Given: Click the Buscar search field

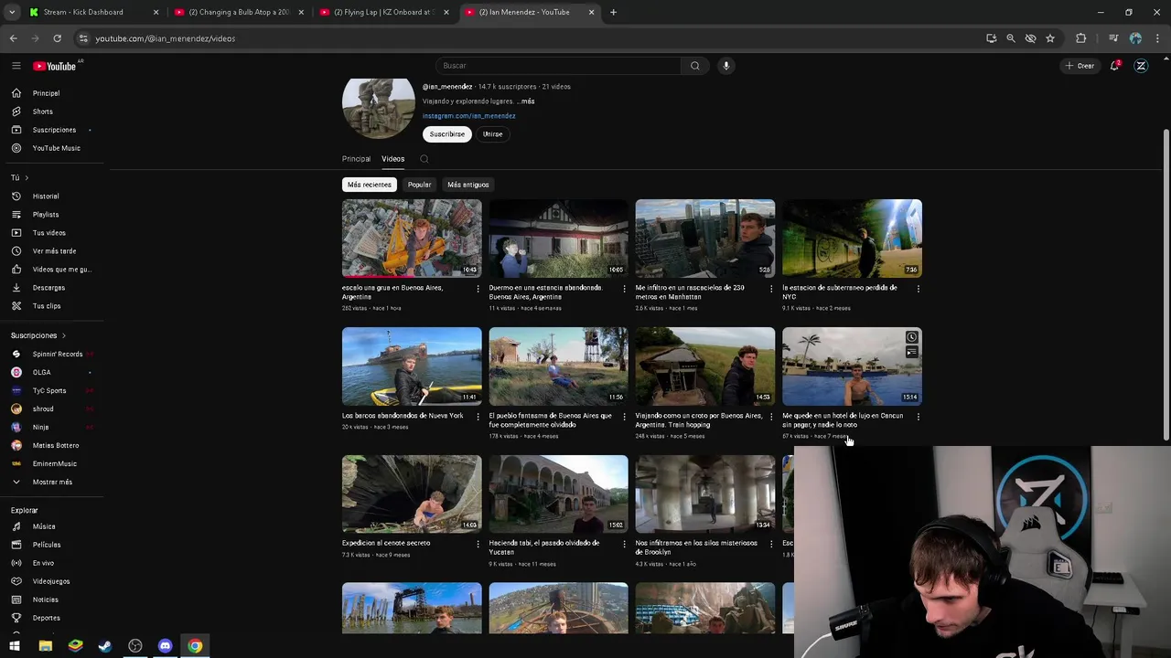Looking at the screenshot, I should pyautogui.click(x=558, y=66).
